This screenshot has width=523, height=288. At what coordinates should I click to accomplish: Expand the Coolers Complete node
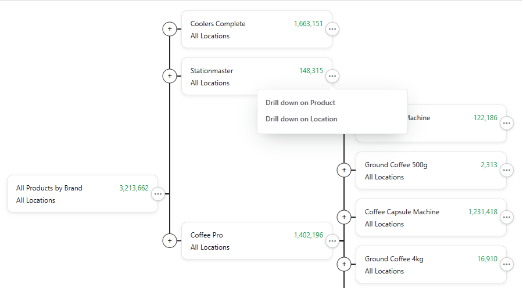pyautogui.click(x=170, y=29)
